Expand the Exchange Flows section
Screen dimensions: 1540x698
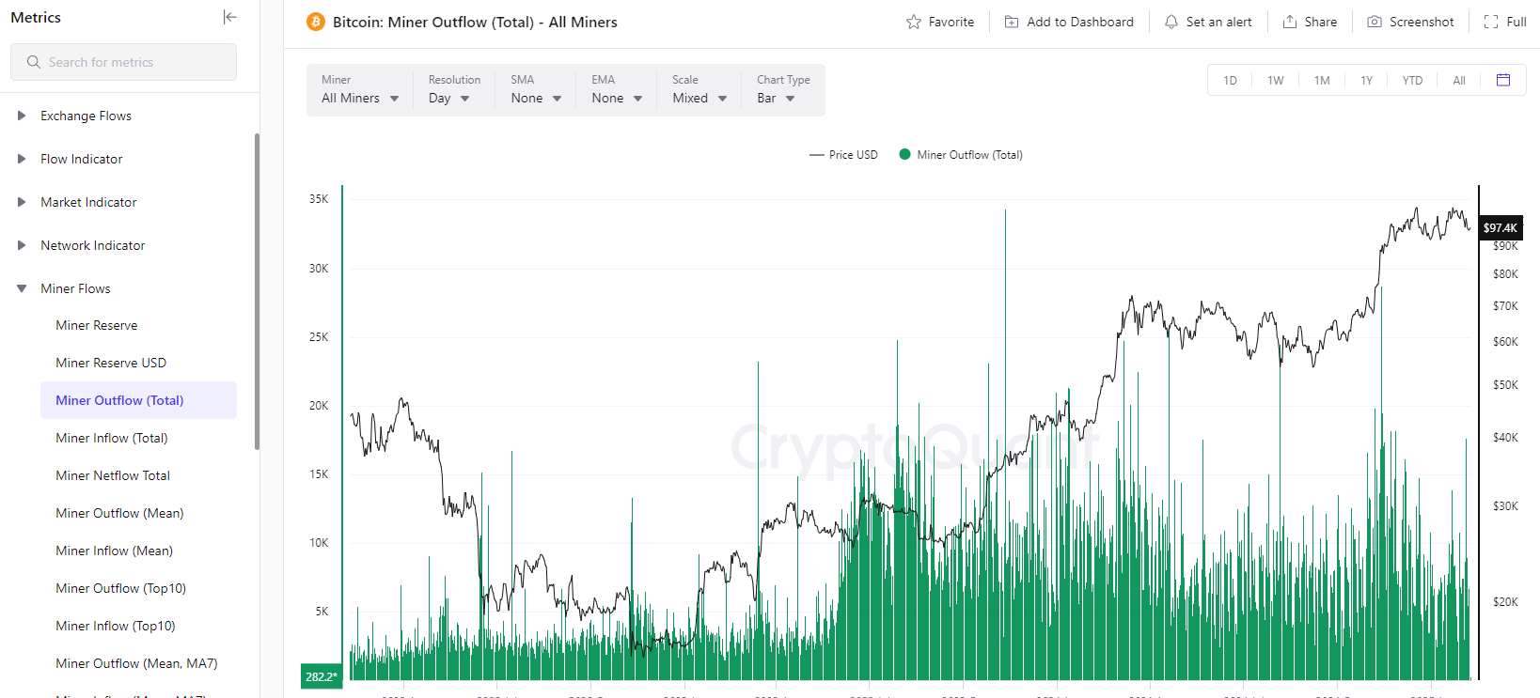pyautogui.click(x=22, y=116)
